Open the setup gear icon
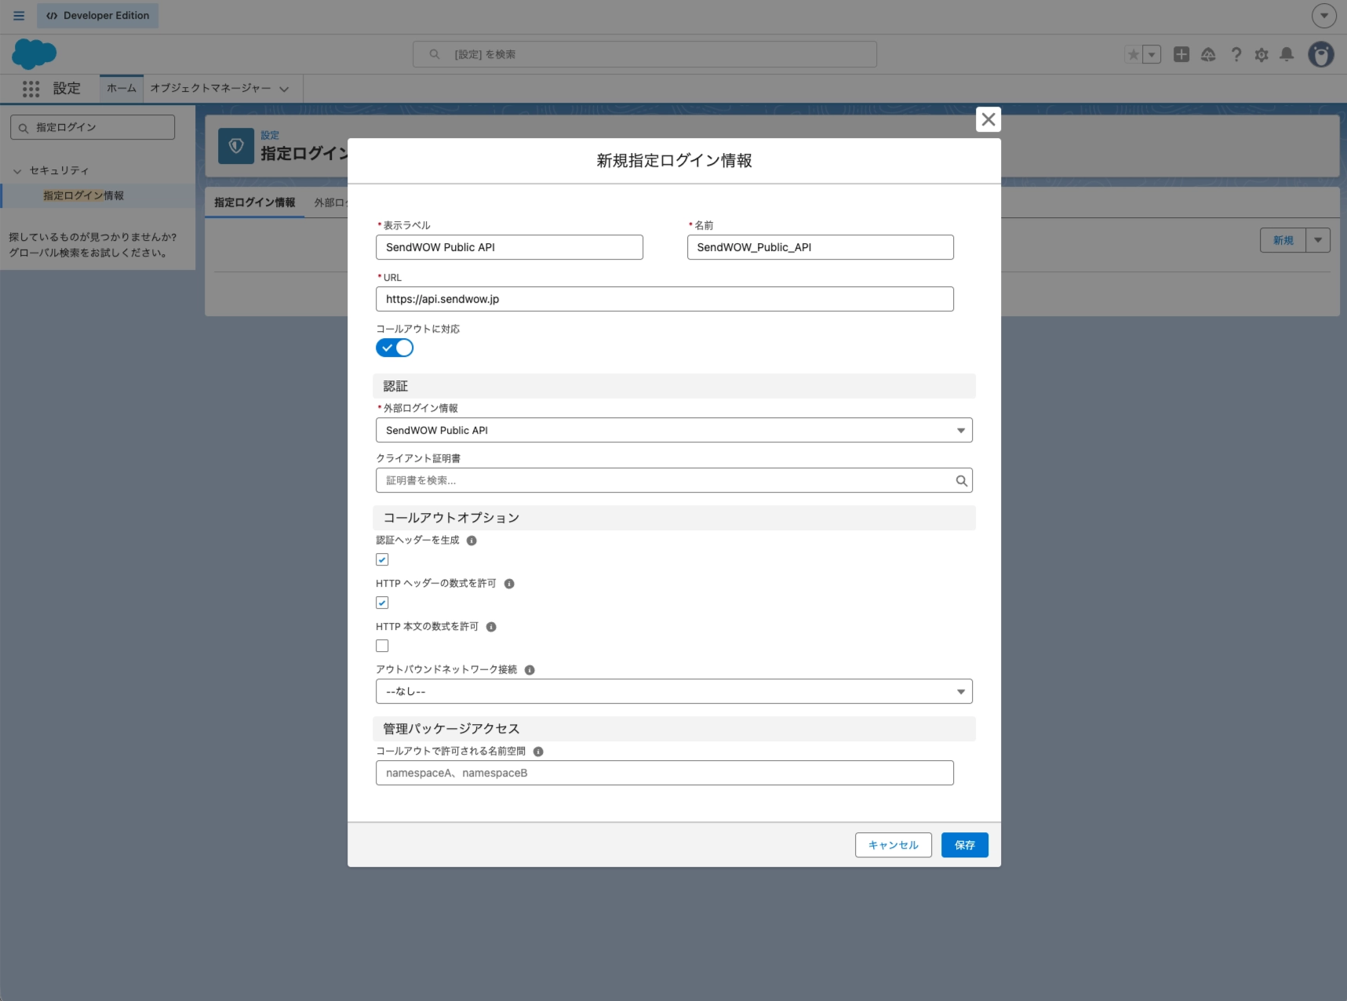Screen dimensions: 1347x1001 1261,54
